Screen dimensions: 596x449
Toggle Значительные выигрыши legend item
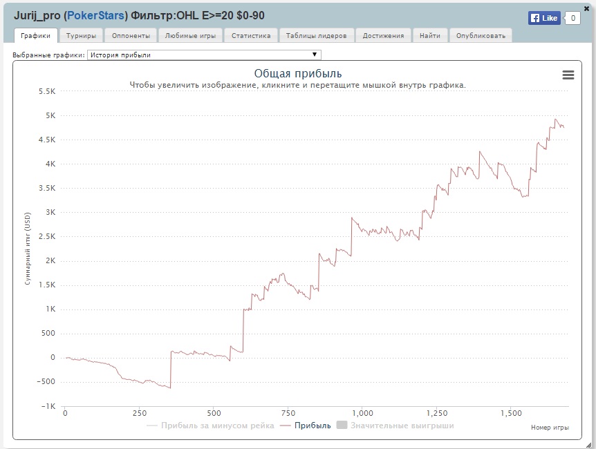point(395,426)
